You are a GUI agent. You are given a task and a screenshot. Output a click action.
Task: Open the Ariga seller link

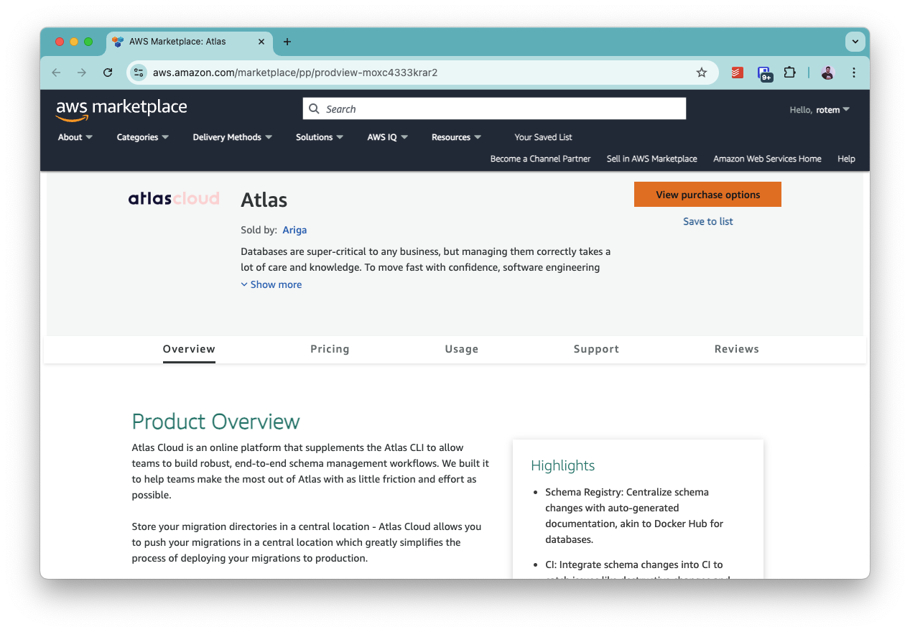294,230
